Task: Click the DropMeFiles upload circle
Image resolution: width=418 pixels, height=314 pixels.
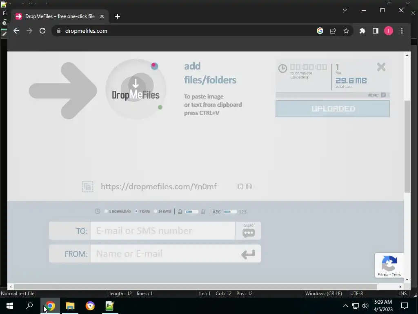Action: click(136, 89)
